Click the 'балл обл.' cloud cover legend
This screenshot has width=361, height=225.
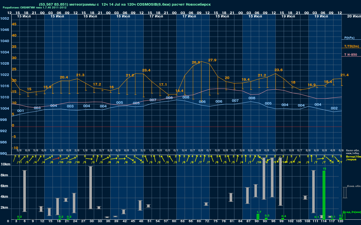pyautogui.click(x=353, y=150)
